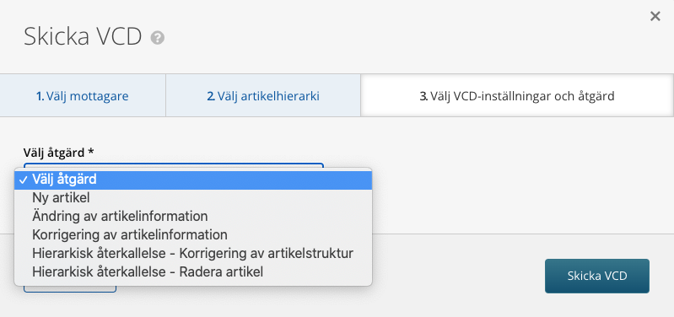Open the Välj artikelhierarki step tab
The image size is (674, 317).
[x=263, y=96]
